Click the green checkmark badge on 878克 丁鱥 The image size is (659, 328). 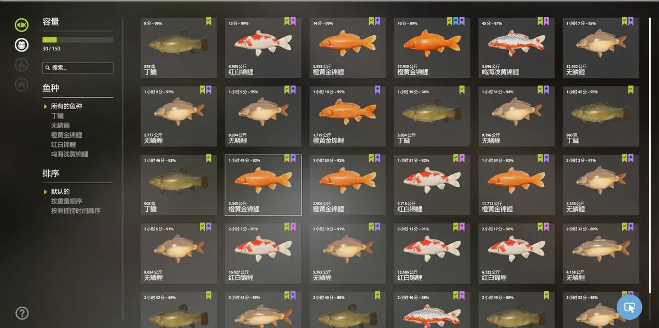click(209, 21)
